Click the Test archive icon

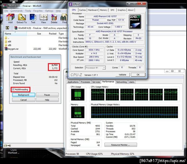click(33, 17)
